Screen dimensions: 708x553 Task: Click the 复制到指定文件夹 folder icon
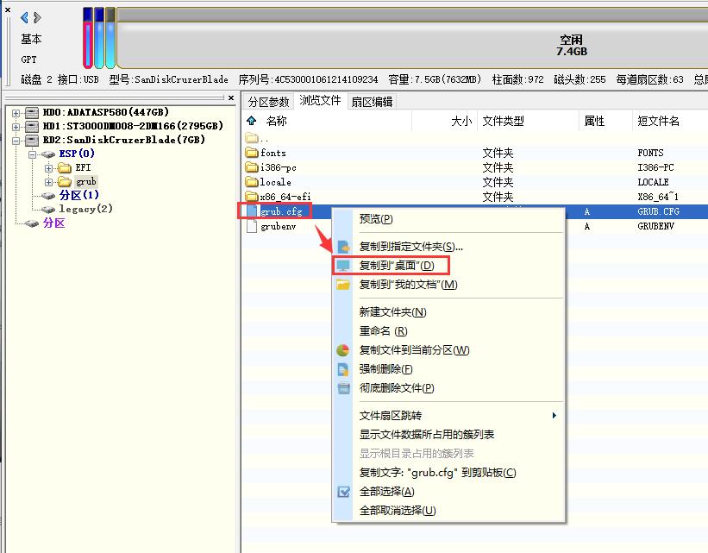pyautogui.click(x=343, y=247)
